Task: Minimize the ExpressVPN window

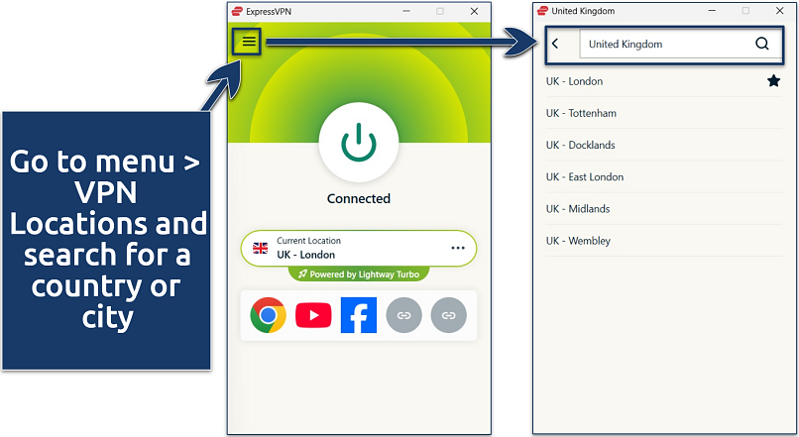Action: tap(406, 11)
